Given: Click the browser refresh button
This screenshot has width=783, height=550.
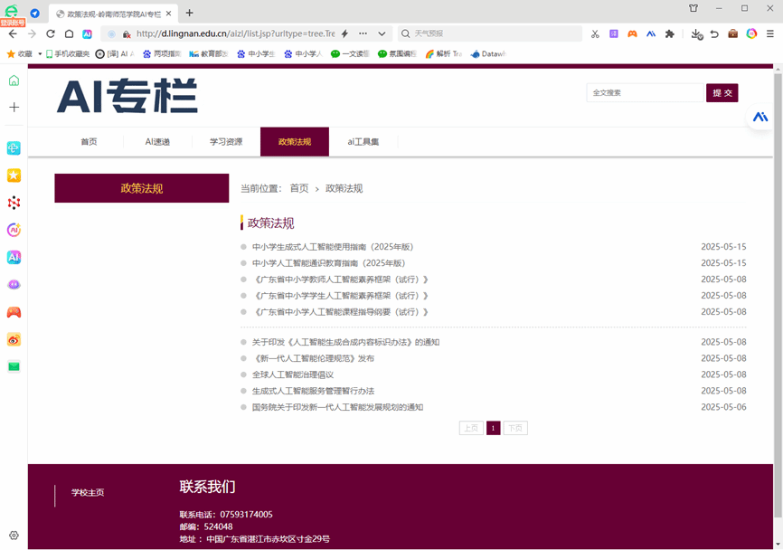Looking at the screenshot, I should (51, 33).
